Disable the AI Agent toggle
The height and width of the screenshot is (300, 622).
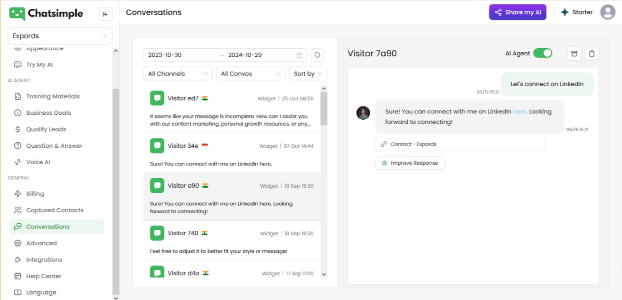point(543,53)
